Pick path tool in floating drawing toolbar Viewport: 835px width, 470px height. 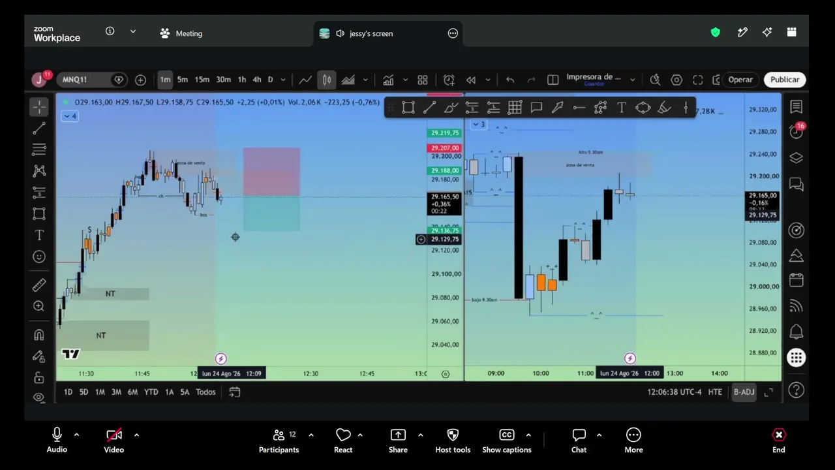[600, 108]
